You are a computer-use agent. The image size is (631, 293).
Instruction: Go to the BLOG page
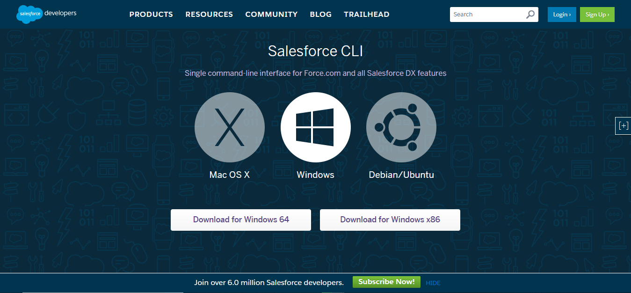tap(320, 15)
